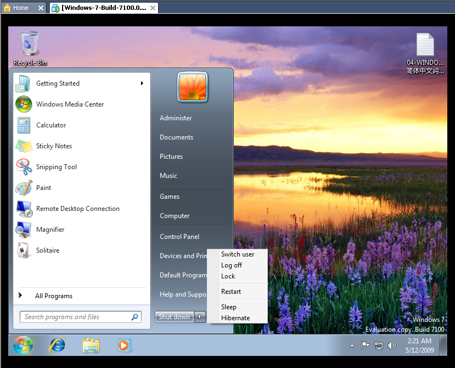Click the Shut down button

click(175, 317)
